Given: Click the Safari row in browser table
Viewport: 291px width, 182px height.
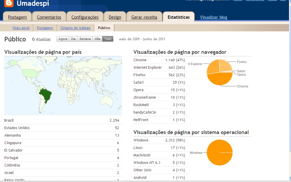Looking at the screenshot, I should (x=160, y=82).
